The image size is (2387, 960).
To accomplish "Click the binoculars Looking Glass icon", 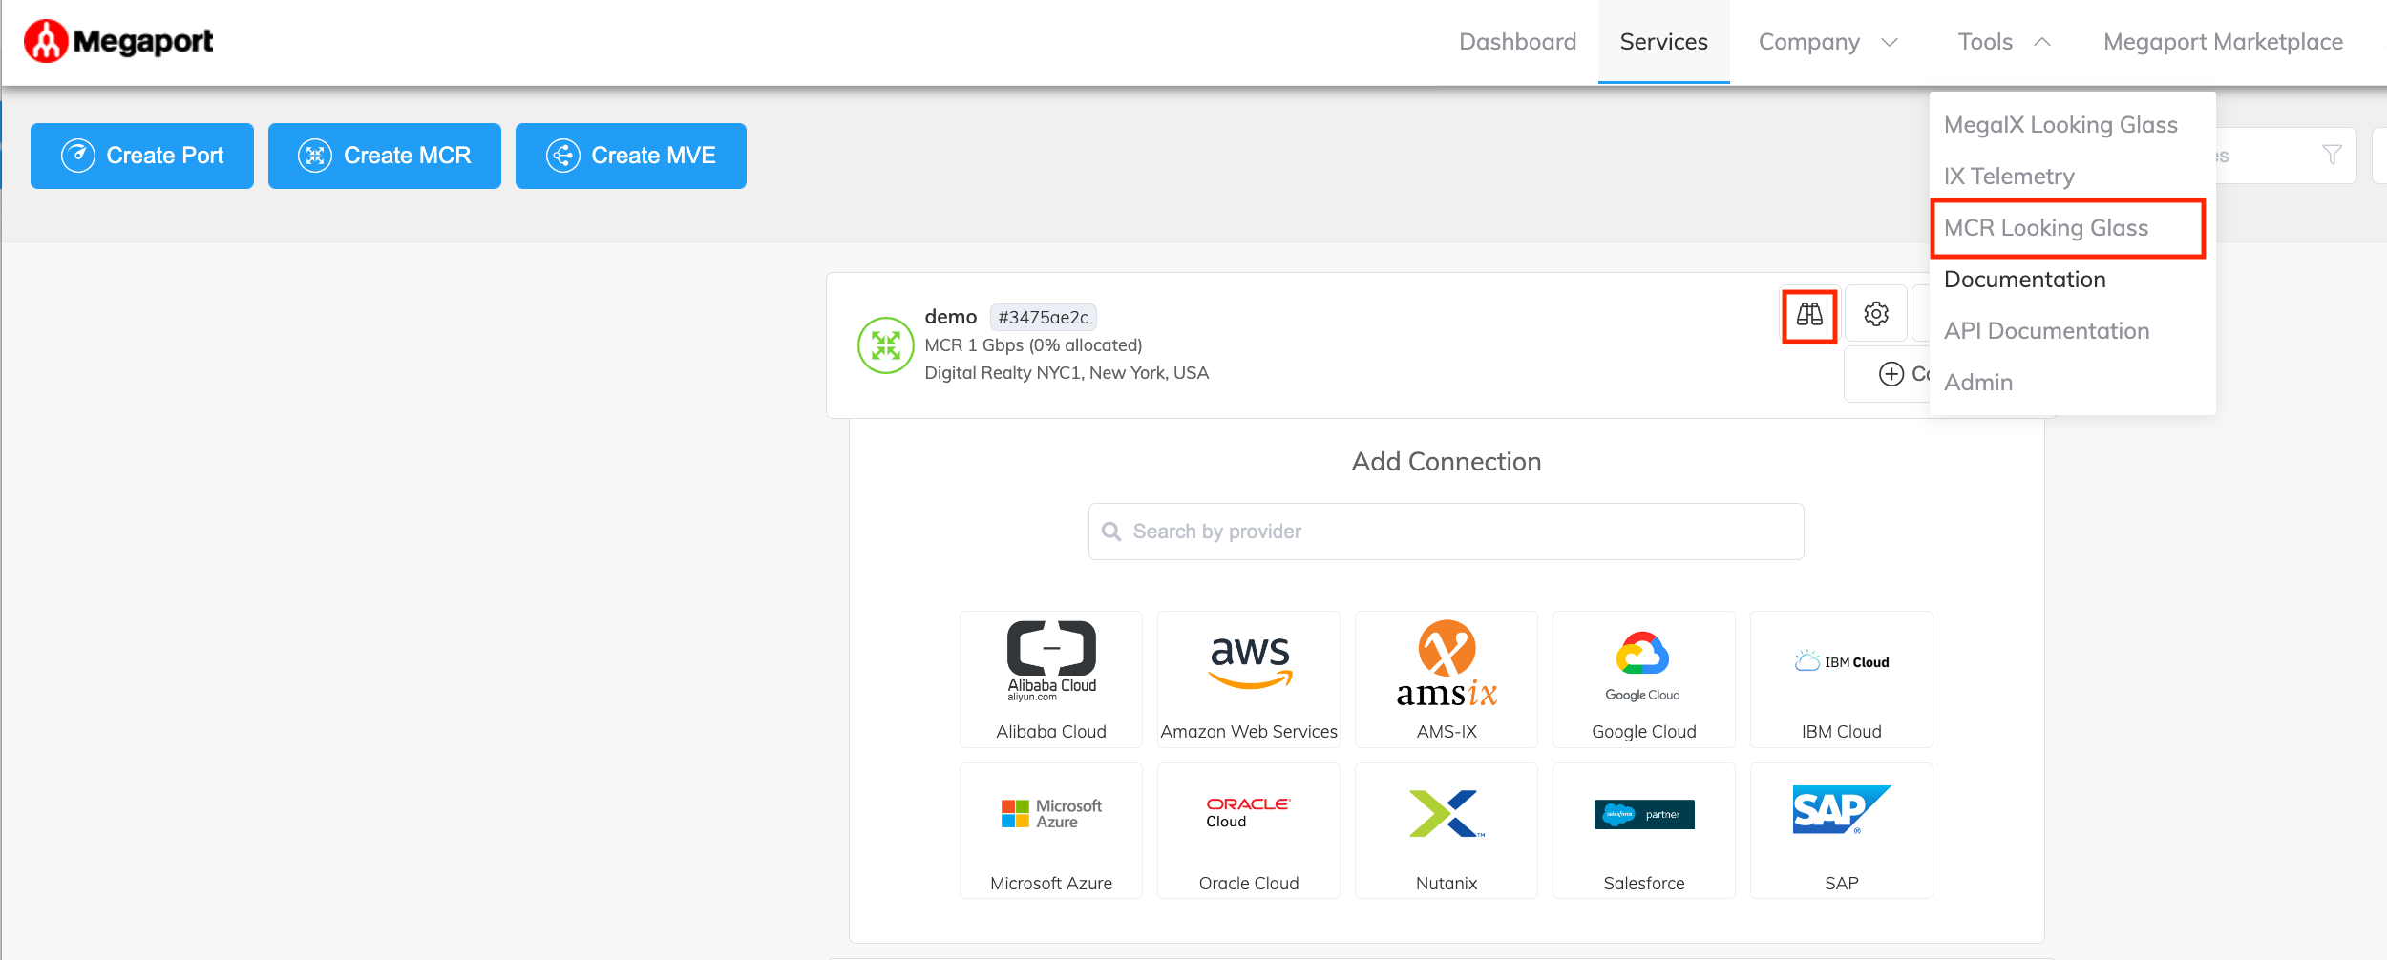I will [1809, 315].
